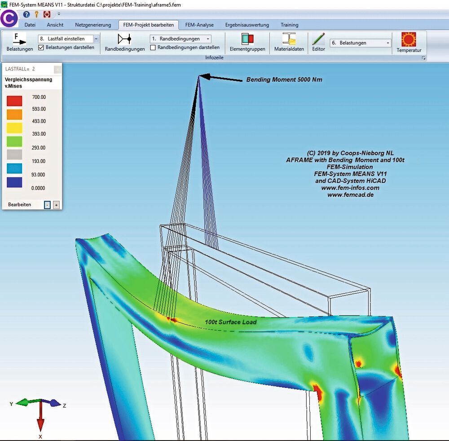This screenshot has width=449, height=441.
Task: Switch to the FEM-Analyse tab
Action: [x=199, y=25]
